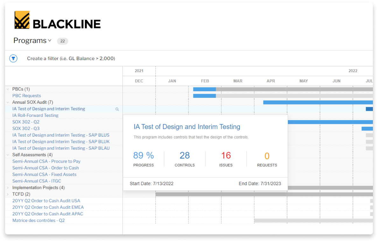Click the popup title IA Test of Design
378x242 pixels.
click(x=187, y=127)
